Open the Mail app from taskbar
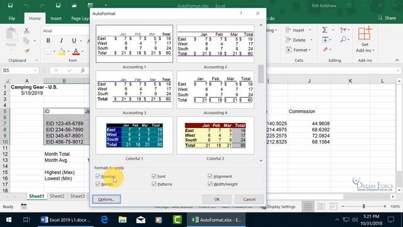403x227 pixels. 140,220
